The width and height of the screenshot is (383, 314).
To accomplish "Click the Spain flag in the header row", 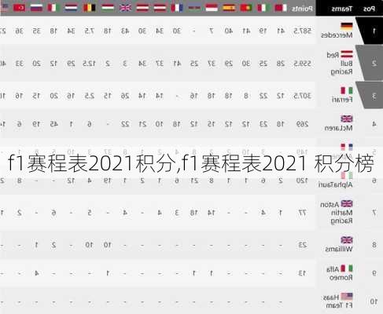I will point(229,8).
